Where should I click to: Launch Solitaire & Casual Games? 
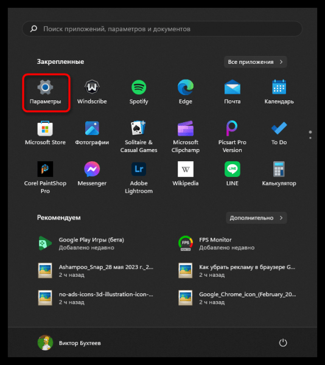(x=139, y=137)
